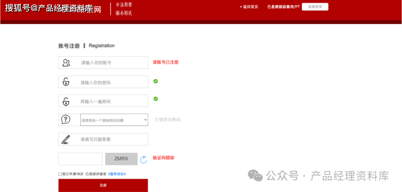Focus the 请输入你的密码 input field

pyautogui.click(x=112, y=82)
